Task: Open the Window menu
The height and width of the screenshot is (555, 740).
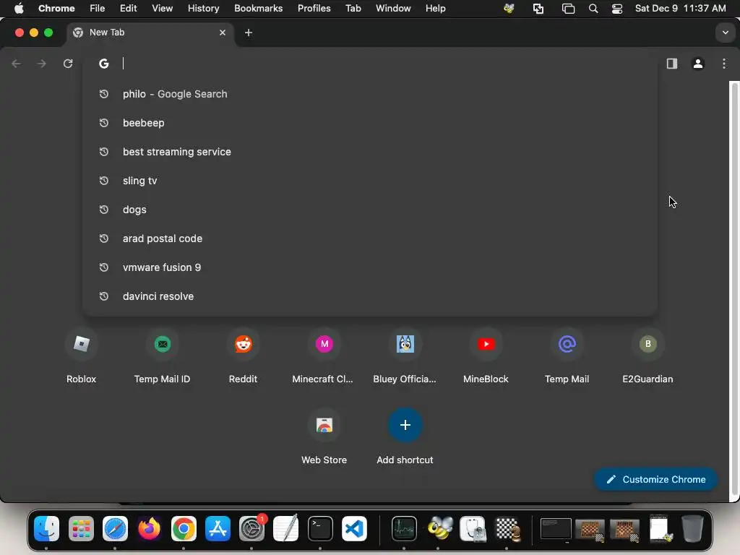Action: (x=393, y=9)
